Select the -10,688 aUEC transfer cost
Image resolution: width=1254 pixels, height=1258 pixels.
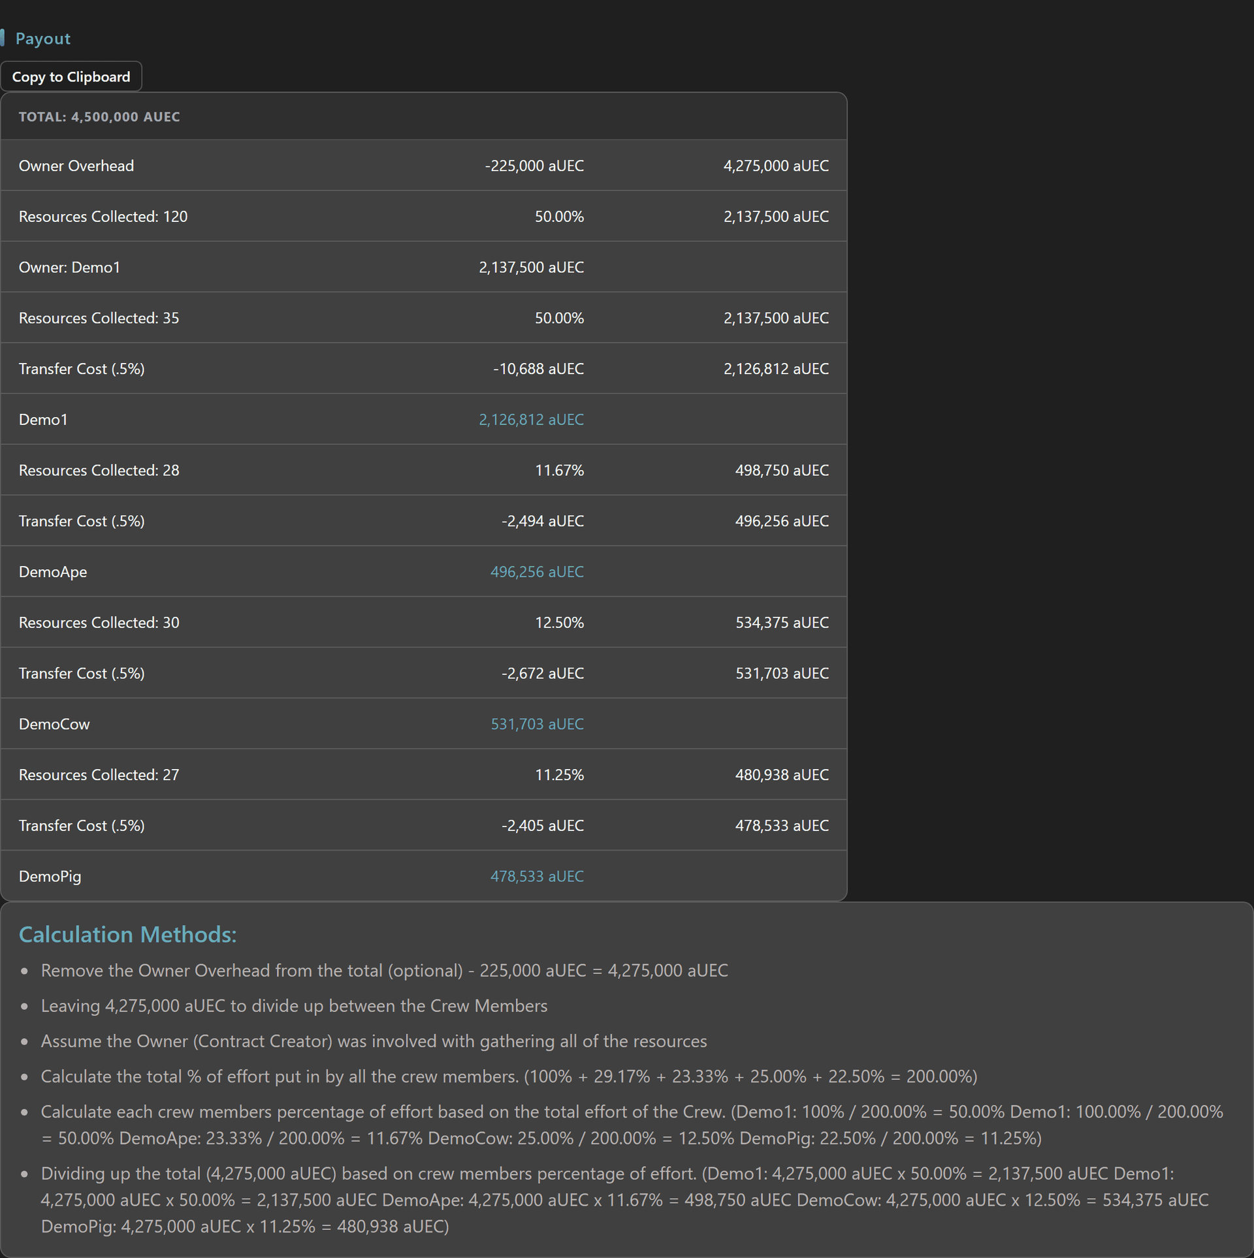click(539, 369)
